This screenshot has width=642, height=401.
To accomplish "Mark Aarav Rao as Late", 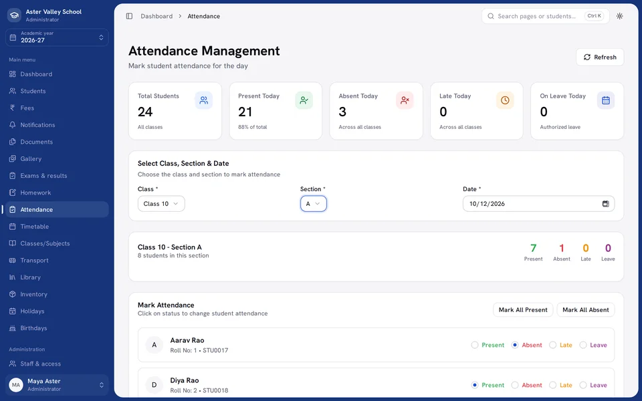I will coord(553,345).
